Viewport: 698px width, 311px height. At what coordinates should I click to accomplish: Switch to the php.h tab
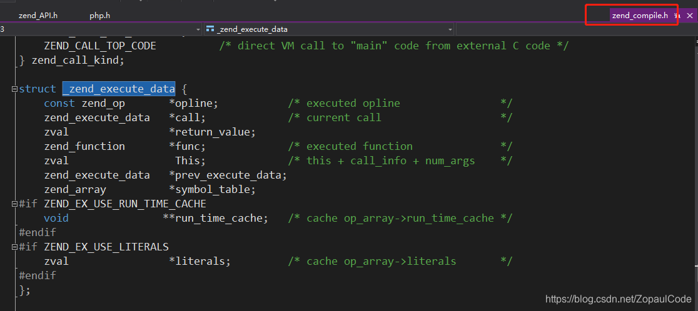click(x=99, y=16)
